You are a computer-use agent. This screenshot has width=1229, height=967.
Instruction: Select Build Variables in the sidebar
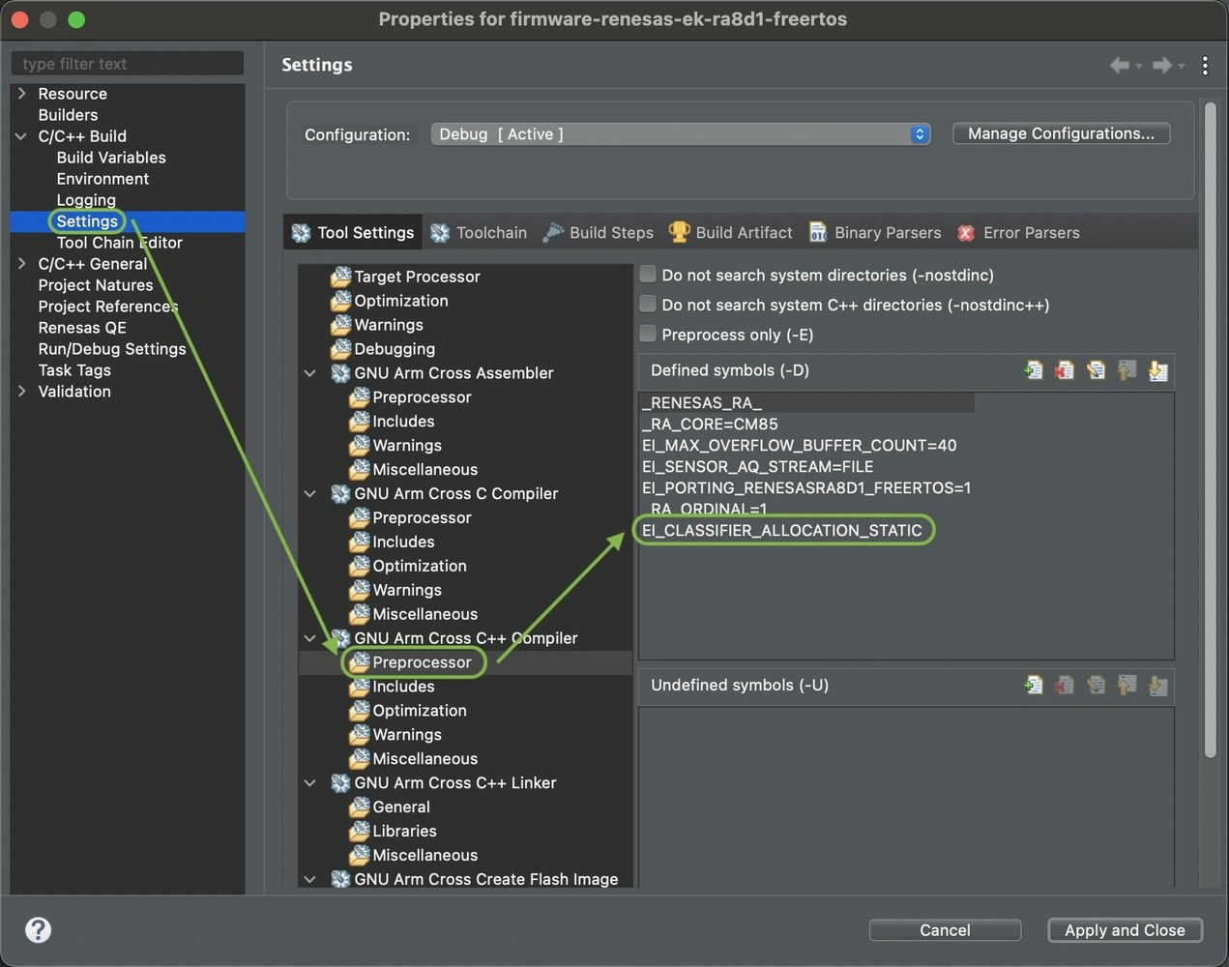pos(111,158)
